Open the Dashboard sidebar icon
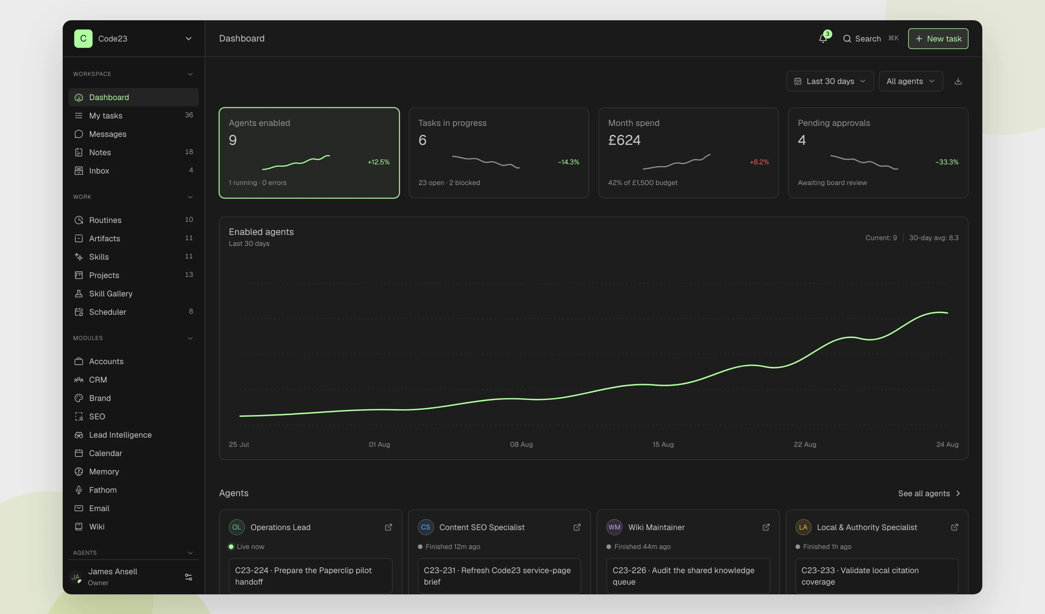1045x614 pixels. [79, 97]
